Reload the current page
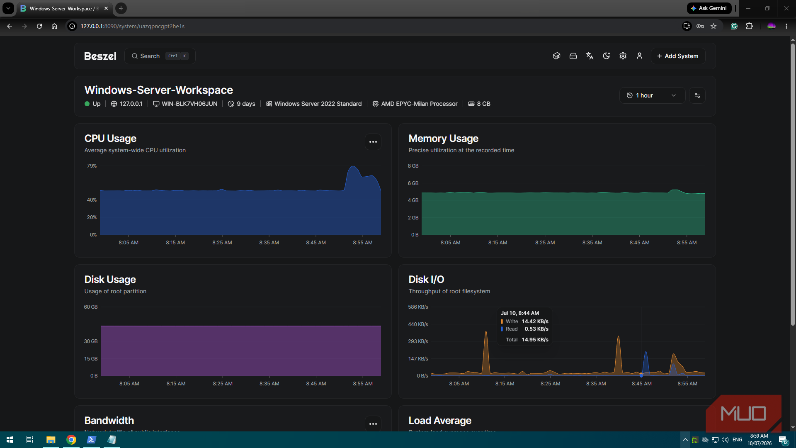The image size is (796, 448). click(39, 26)
